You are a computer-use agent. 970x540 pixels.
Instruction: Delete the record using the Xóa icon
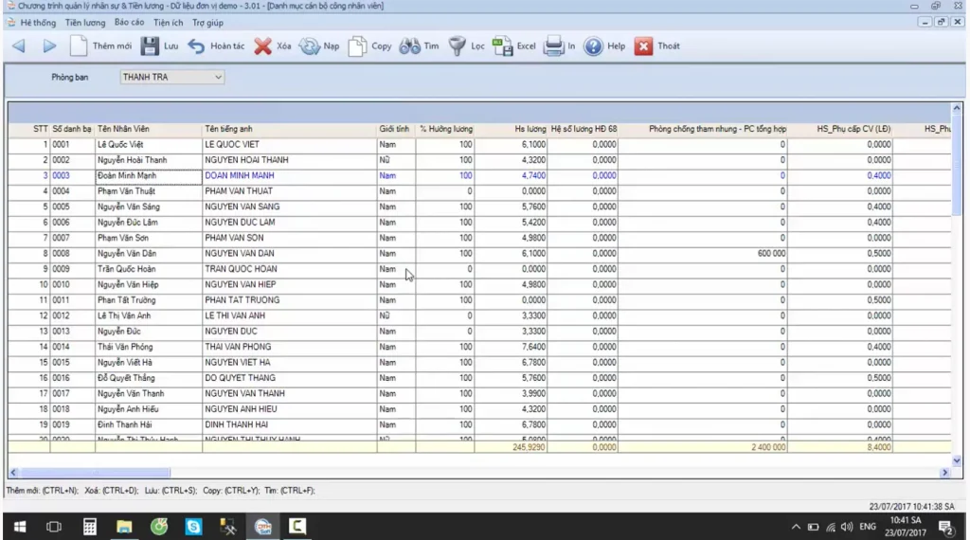(x=263, y=46)
